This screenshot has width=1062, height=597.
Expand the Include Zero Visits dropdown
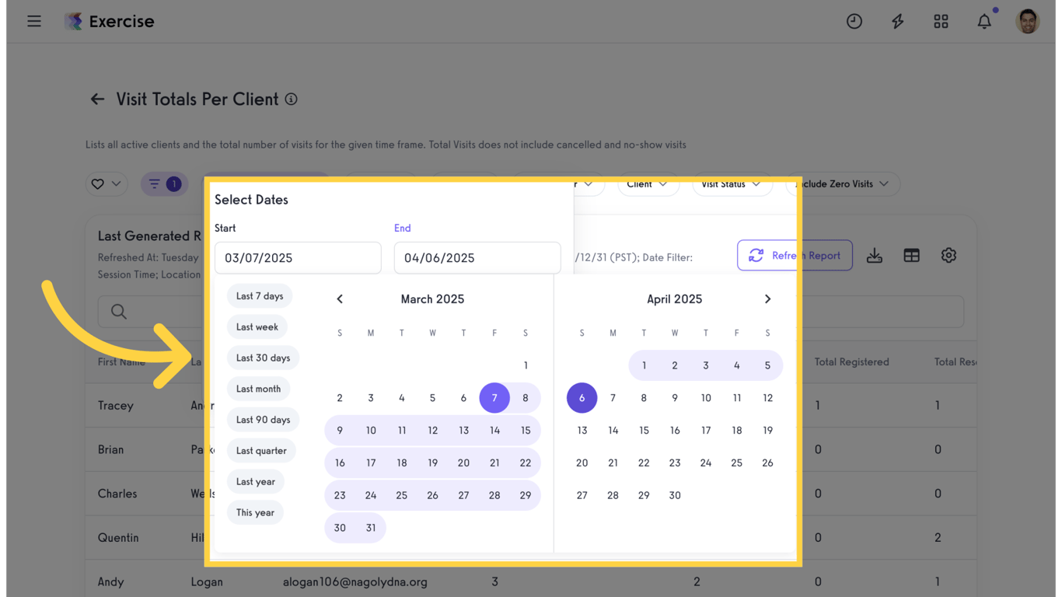coord(842,184)
